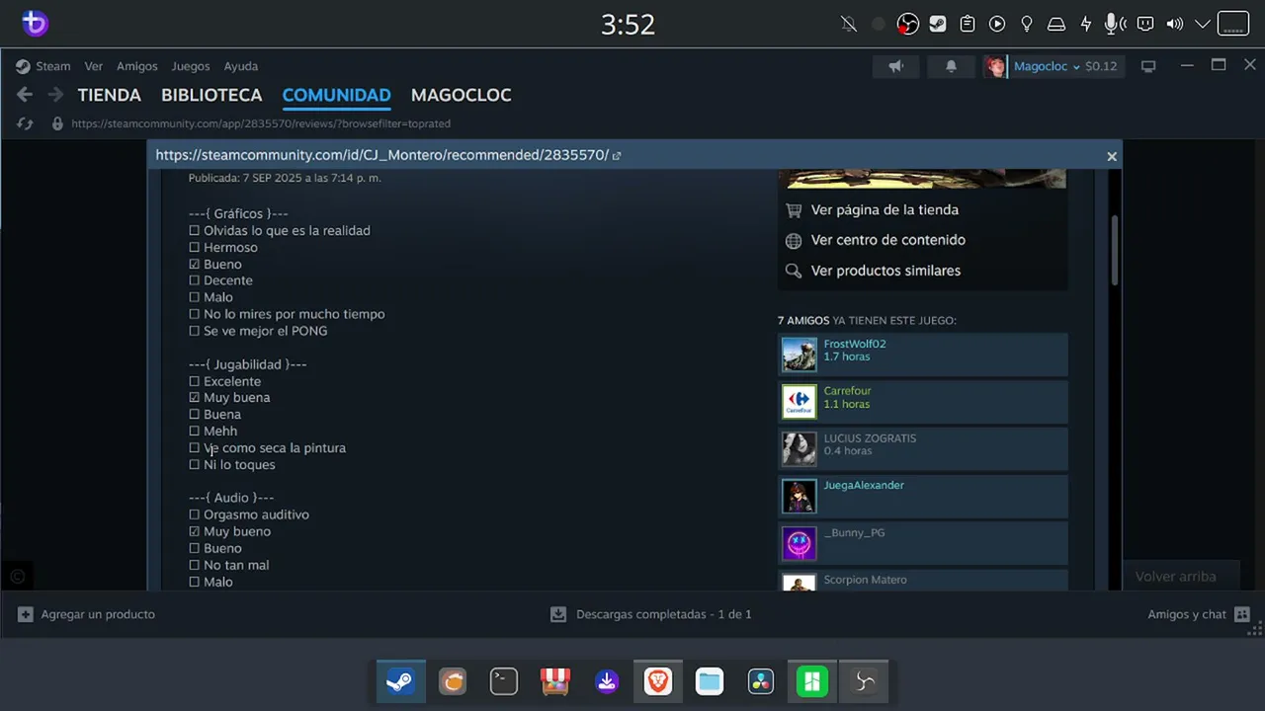Open Steam announcements megaphone icon
This screenshot has height=711, width=1265.
895,66
